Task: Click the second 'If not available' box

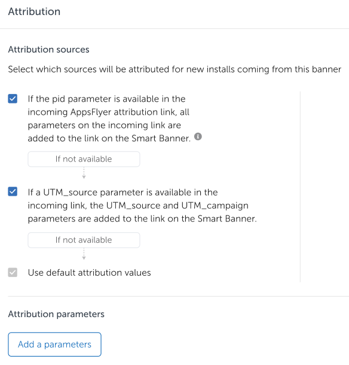Action: pos(84,240)
